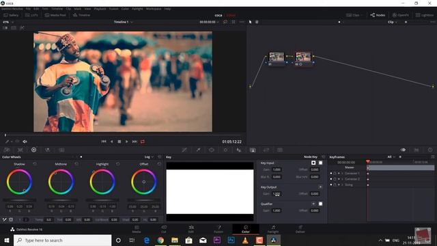Viewport: 437px width, 246px height.
Task: Reset the Node Key settings
Action: 323,157
